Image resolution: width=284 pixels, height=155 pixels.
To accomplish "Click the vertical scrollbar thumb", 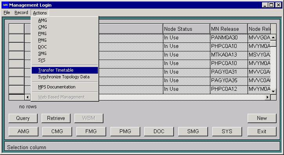I will [x=273, y=43].
